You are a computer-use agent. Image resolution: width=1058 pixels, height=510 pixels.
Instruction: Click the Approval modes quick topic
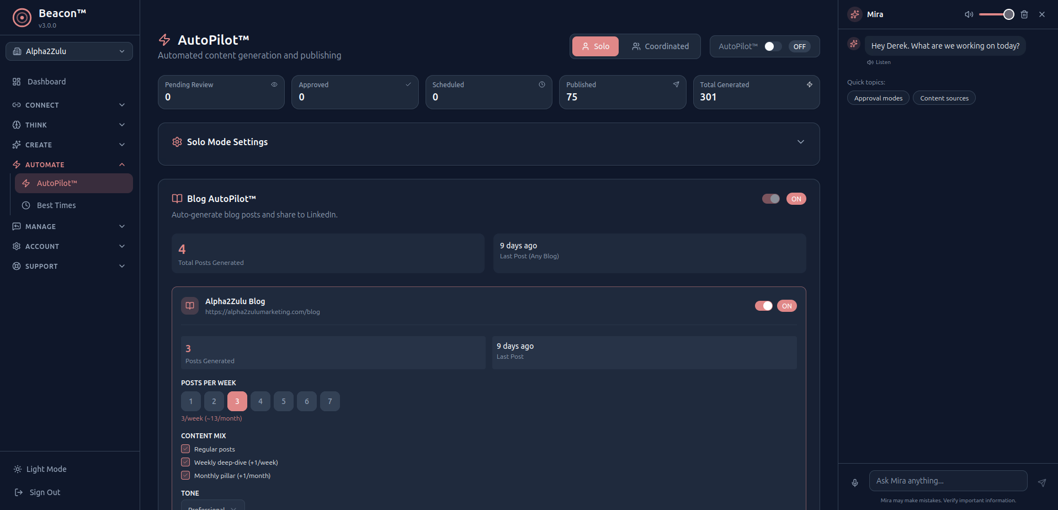[x=878, y=98]
